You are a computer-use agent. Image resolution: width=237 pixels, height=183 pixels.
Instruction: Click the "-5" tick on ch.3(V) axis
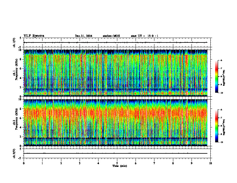pos(20,158)
